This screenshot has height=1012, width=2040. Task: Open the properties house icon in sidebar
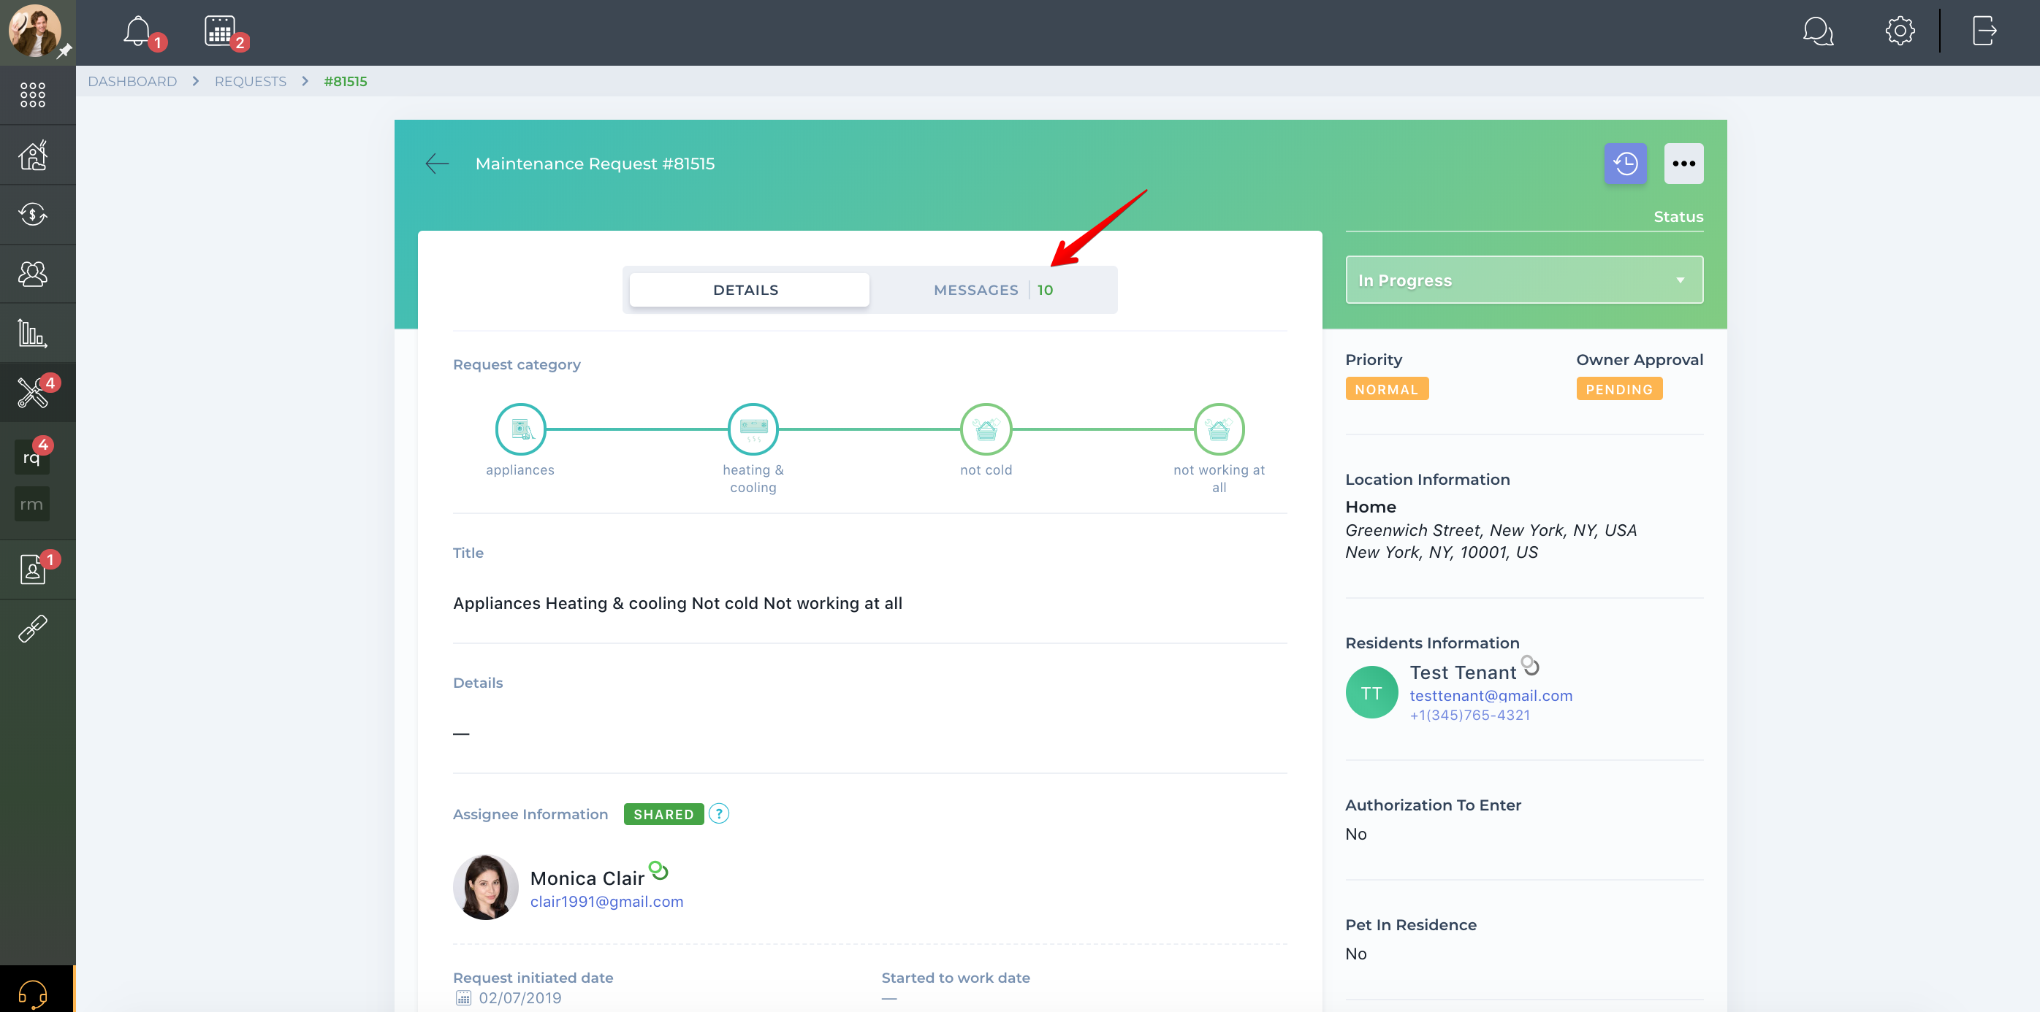pyautogui.click(x=32, y=155)
